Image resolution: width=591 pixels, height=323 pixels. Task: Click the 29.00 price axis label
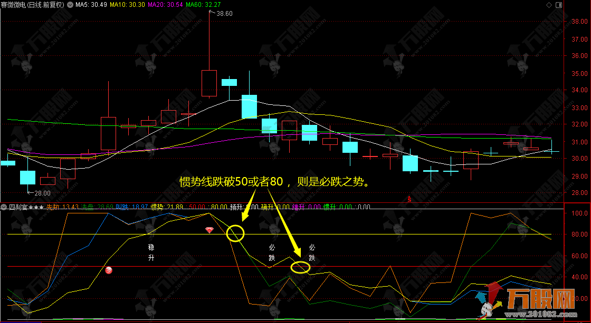tap(579, 176)
